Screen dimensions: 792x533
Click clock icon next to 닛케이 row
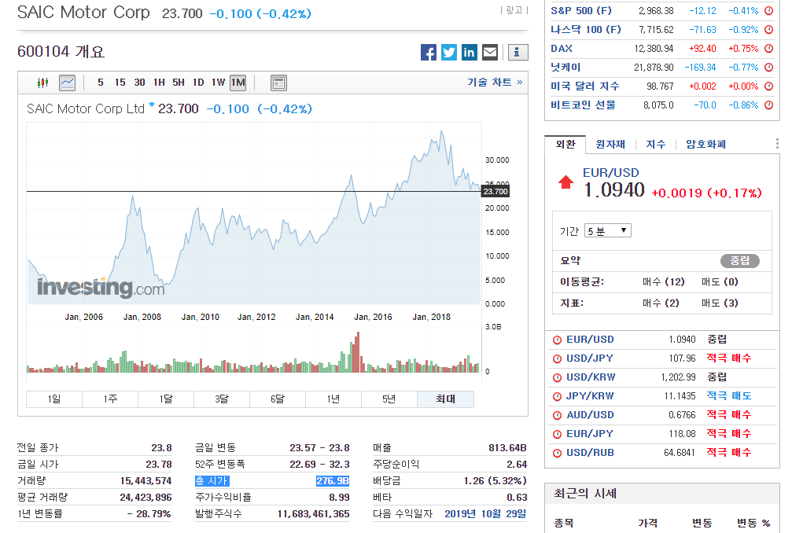click(x=768, y=67)
